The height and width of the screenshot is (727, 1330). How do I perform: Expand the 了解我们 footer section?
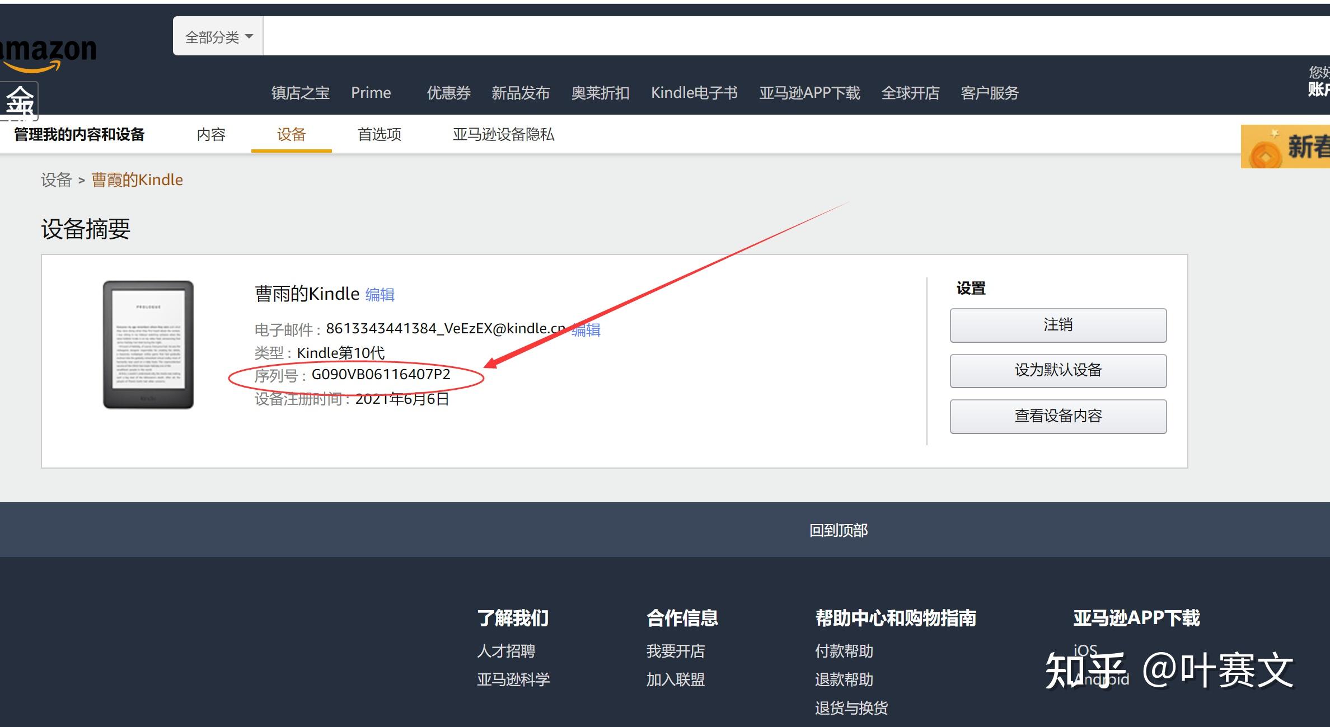513,618
